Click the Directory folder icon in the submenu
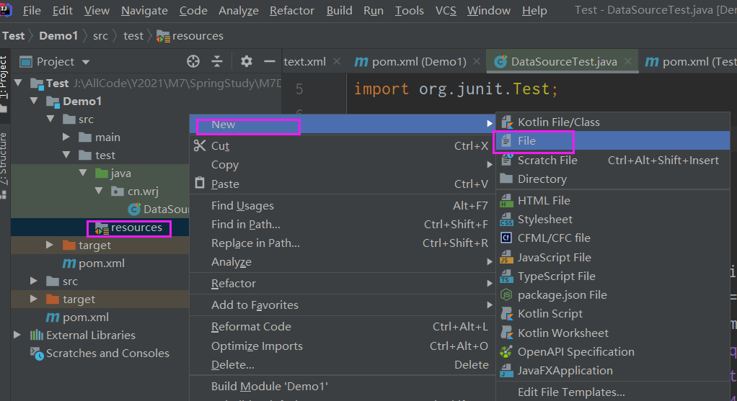Viewport: 737px width, 401px height. 506,179
